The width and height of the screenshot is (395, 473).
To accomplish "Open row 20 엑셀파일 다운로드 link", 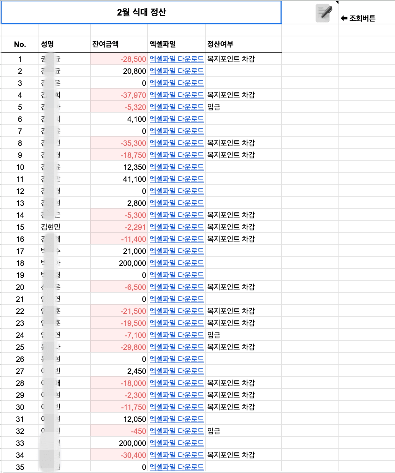I will coord(177,287).
